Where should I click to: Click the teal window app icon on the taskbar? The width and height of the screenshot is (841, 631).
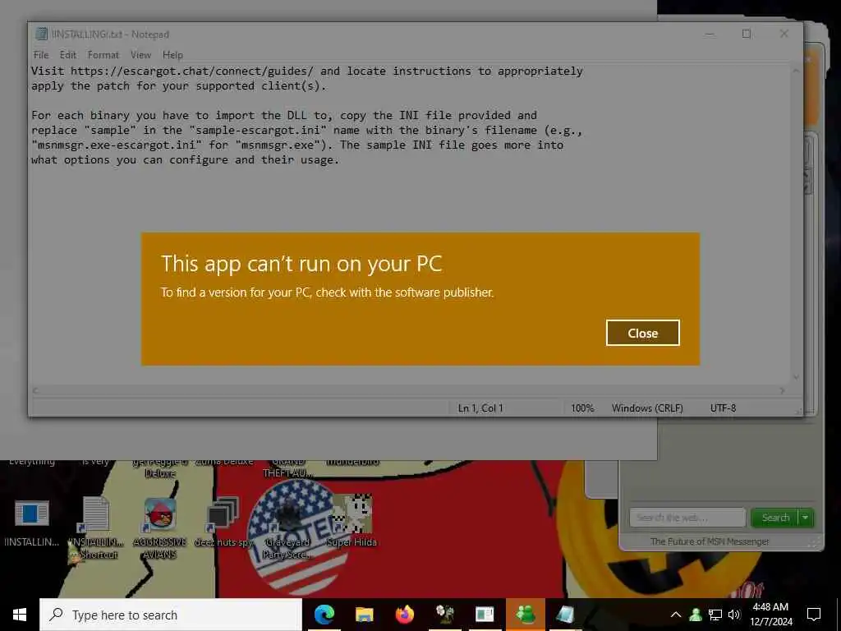485,615
